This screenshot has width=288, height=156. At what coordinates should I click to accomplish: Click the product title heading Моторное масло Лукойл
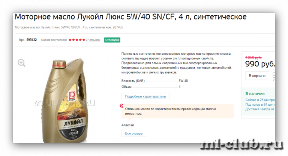click(130, 17)
